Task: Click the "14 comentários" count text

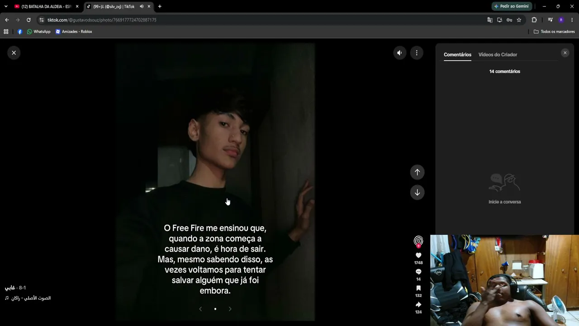Action: click(504, 72)
